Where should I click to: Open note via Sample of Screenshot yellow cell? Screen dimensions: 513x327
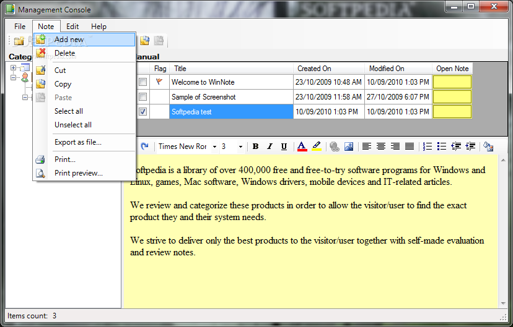click(452, 97)
